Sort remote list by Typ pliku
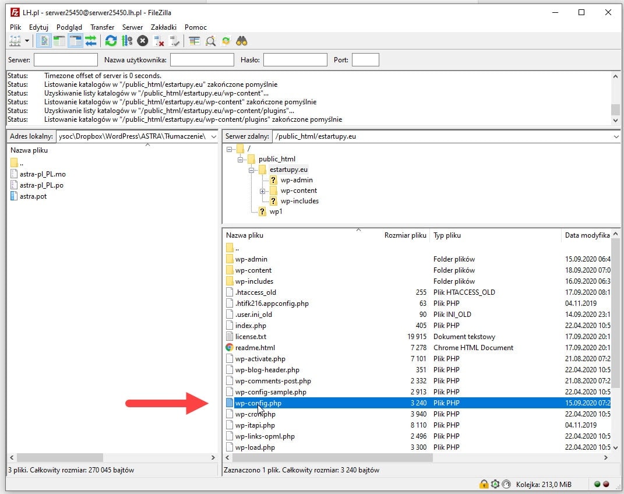Screen dimensions: 624x494 pyautogui.click(x=447, y=235)
